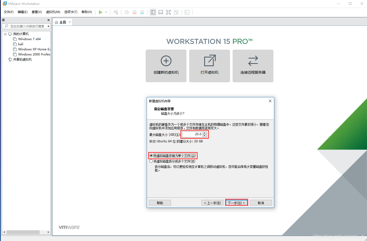The image size is (367, 241).
Task: Decrease disk size with the down spinner
Action: [204, 136]
